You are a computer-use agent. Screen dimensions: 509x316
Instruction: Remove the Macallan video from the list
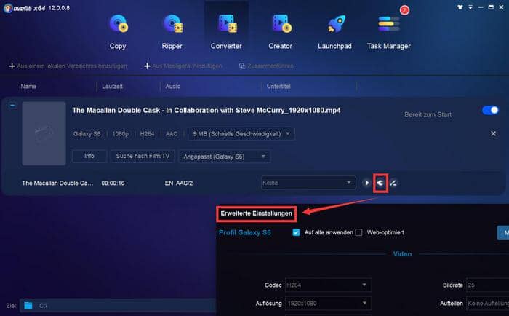(x=493, y=134)
